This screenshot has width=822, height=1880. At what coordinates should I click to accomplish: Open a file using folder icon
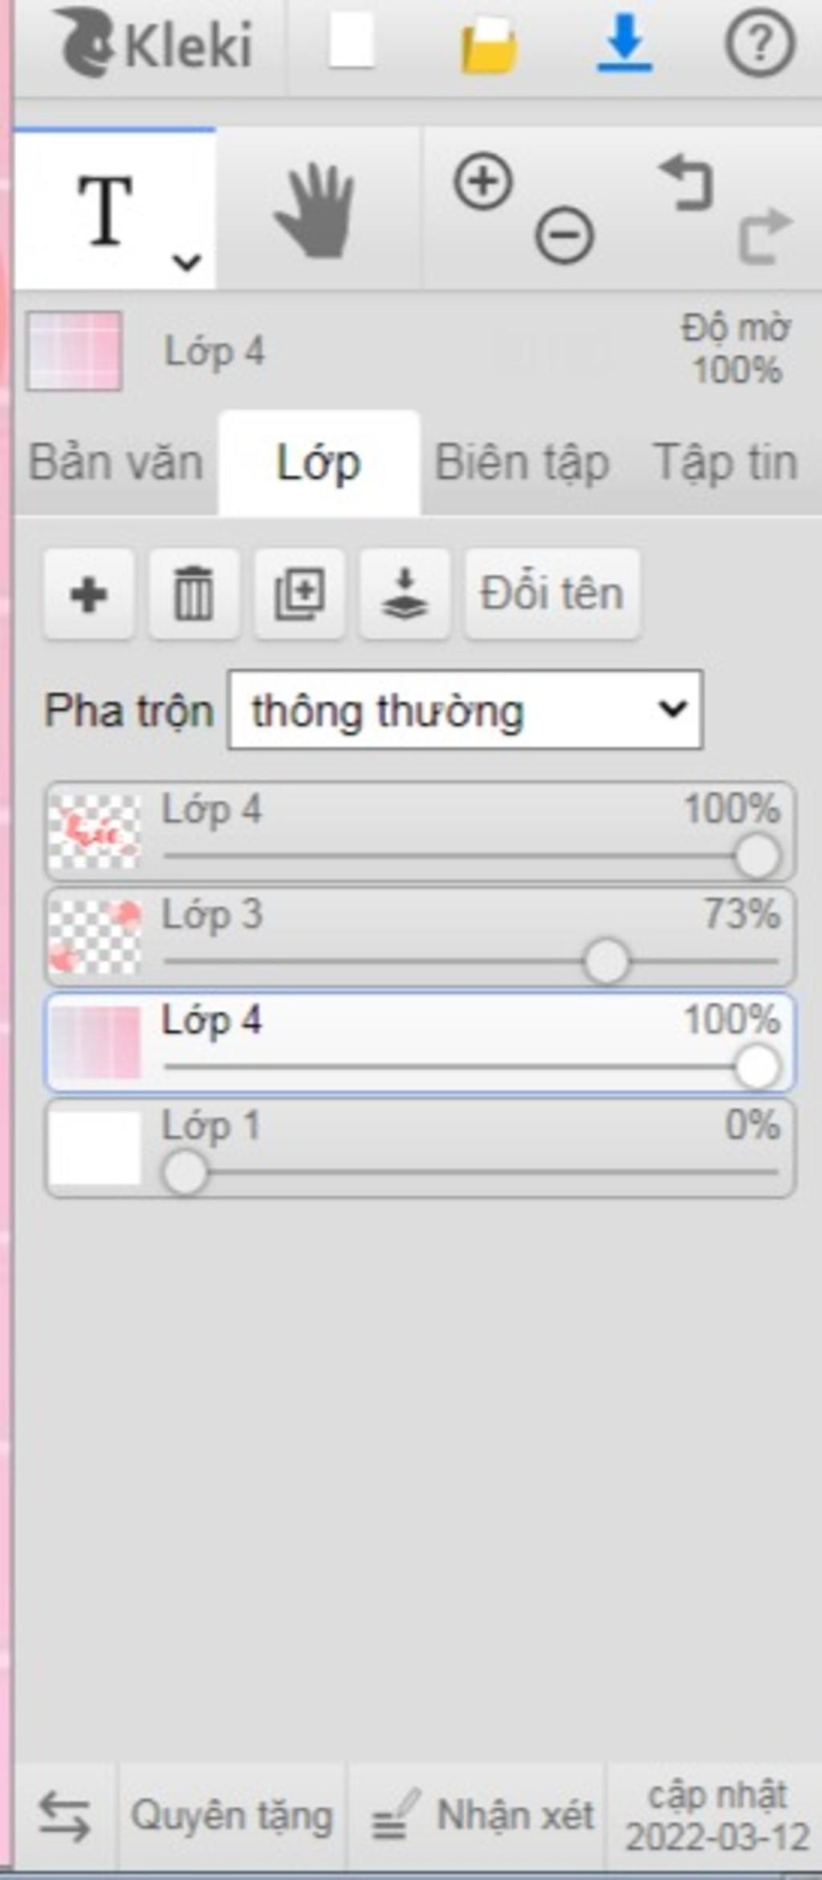coord(488,47)
